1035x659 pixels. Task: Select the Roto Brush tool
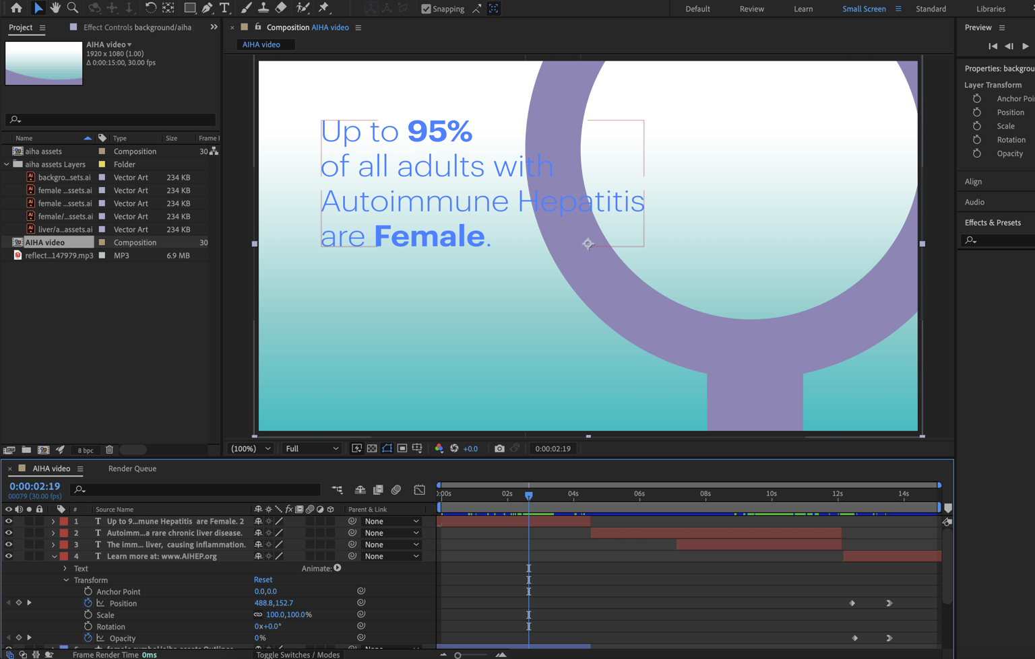tap(303, 8)
